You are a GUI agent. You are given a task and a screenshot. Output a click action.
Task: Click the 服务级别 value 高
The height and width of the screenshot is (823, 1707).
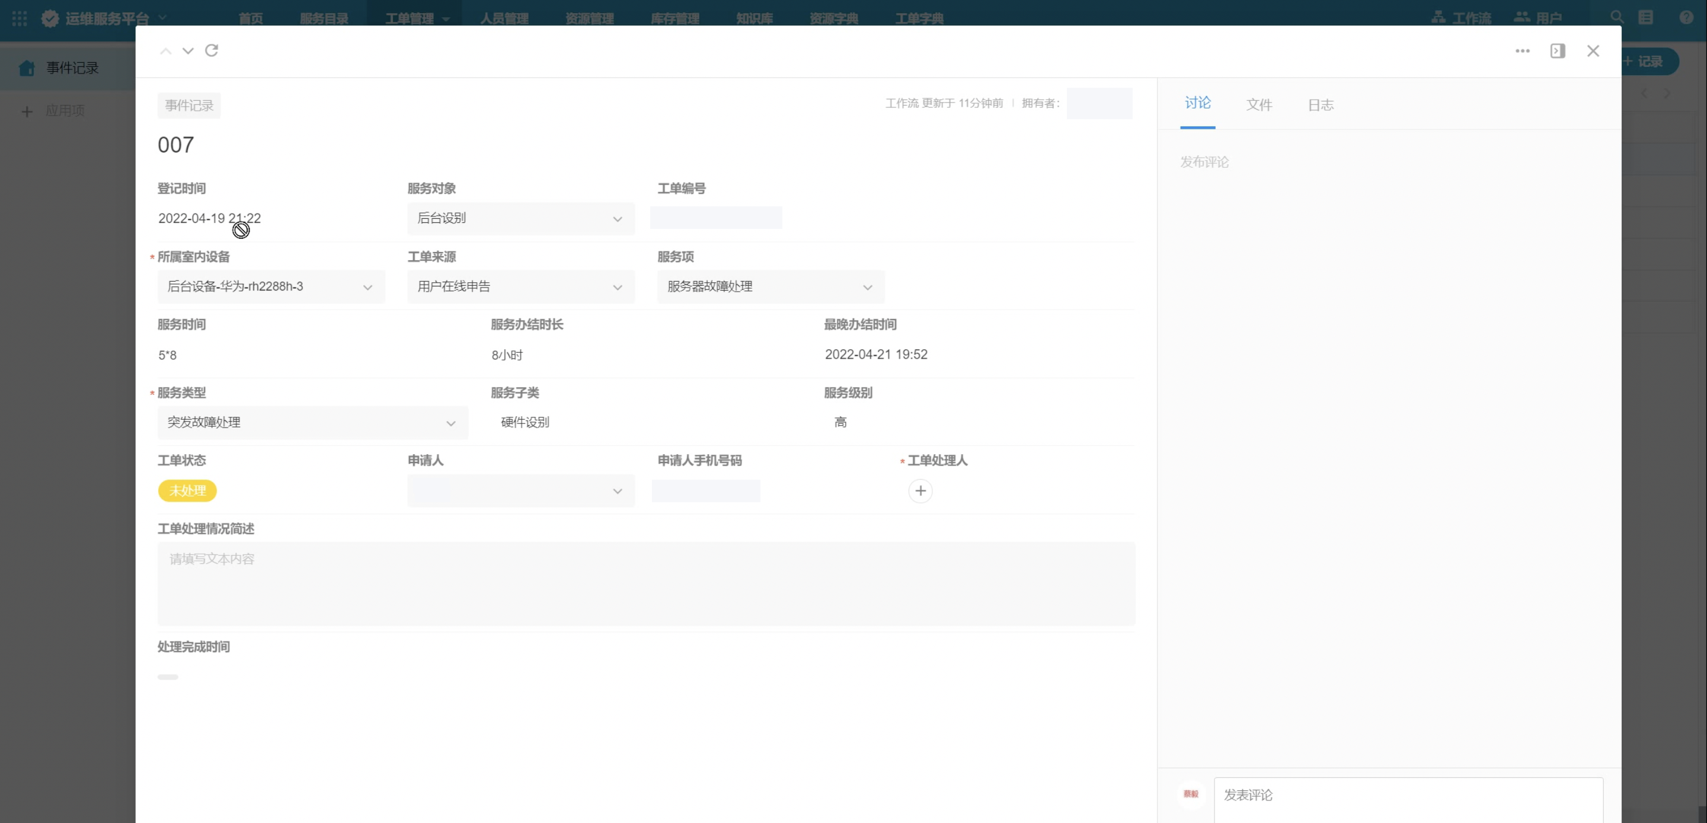[840, 422]
